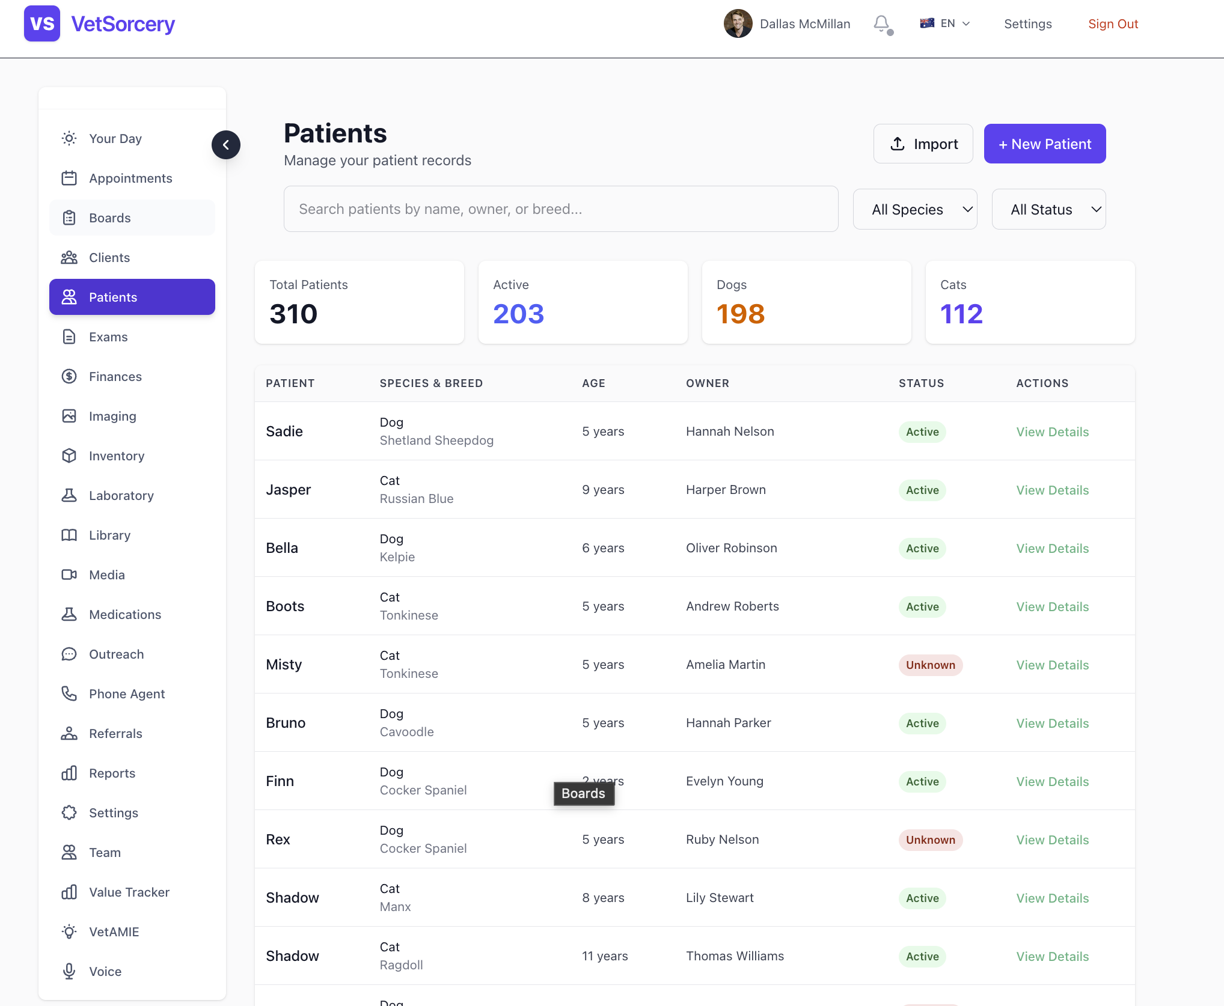Click Dallas McMillan's profile avatar
Viewport: 1224px width, 1006px height.
coord(738,24)
